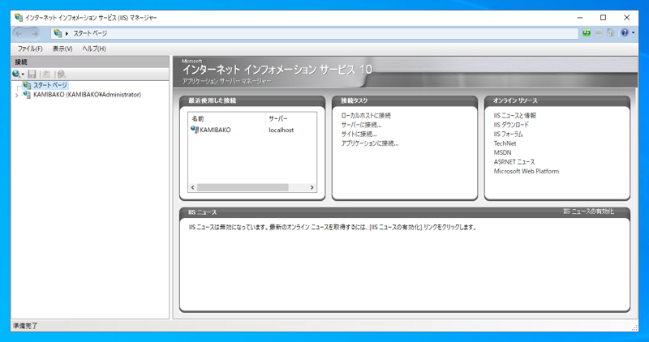This screenshot has height=342, width=649.
Task: Click localhost cell in recent connections list
Action: (x=281, y=130)
